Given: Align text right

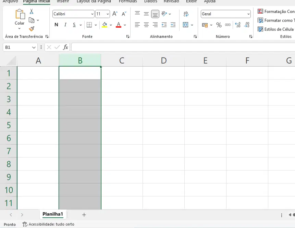Looking at the screenshot, I should coord(155,25).
